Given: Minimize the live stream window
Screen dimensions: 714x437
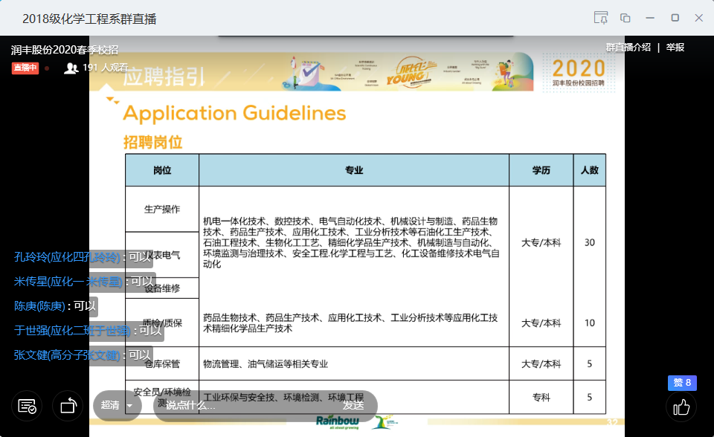Looking at the screenshot, I should [651, 18].
